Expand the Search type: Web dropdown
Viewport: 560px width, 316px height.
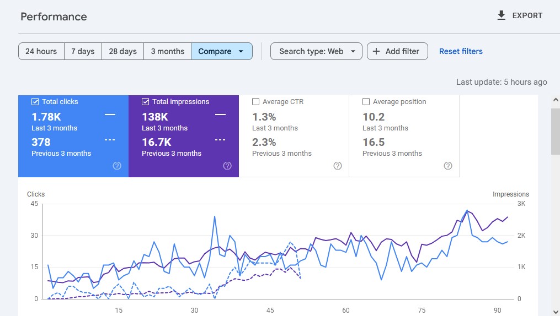(x=316, y=51)
